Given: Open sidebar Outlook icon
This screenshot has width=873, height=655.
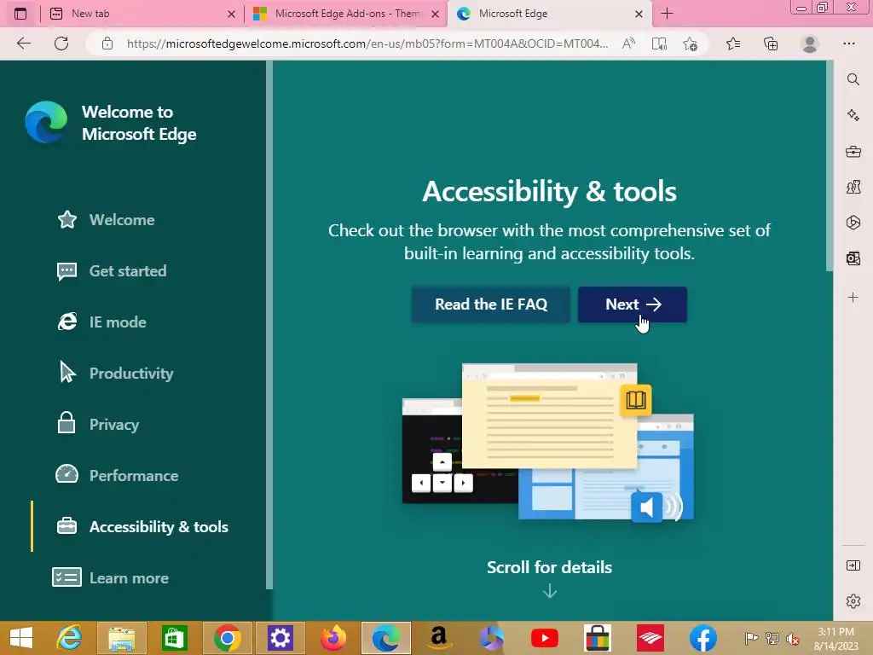Looking at the screenshot, I should coord(853,258).
